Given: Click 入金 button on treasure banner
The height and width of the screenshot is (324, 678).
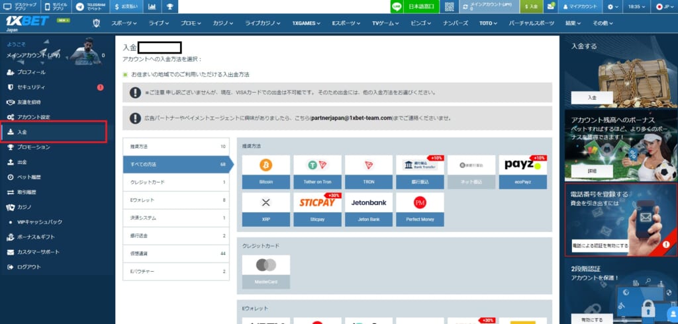Looking at the screenshot, I should click(591, 98).
